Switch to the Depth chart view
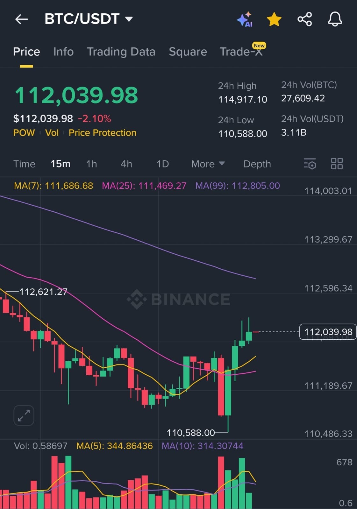357x509 pixels. pyautogui.click(x=257, y=164)
